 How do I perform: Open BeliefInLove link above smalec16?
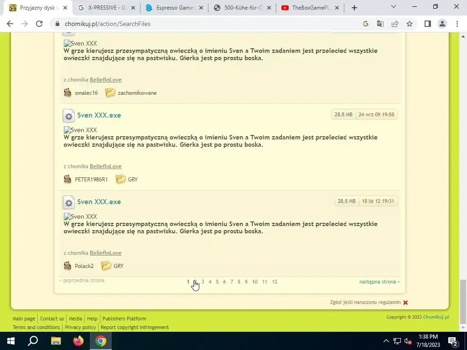pos(106,80)
